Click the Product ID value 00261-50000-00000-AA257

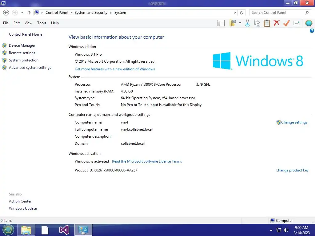[x=116, y=170]
